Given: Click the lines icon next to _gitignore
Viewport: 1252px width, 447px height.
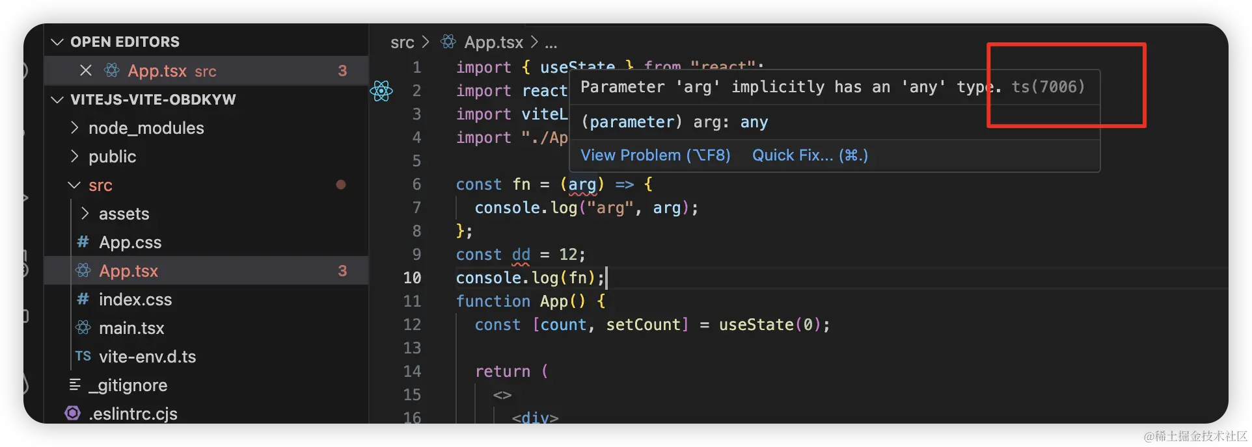Looking at the screenshot, I should (x=75, y=385).
